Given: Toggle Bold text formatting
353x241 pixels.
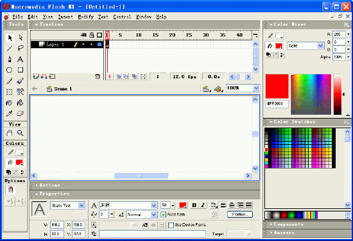Looking at the screenshot, I should (194, 205).
